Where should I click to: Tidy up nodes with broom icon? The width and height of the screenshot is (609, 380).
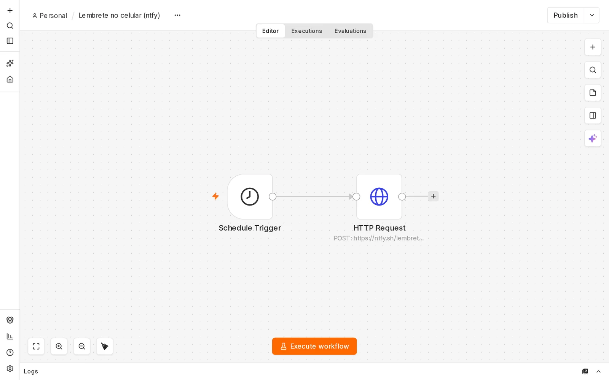pos(105,346)
